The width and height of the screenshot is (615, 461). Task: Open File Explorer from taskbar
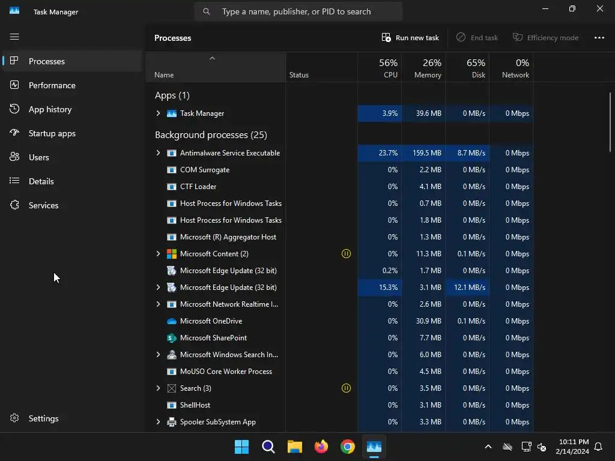click(294, 447)
